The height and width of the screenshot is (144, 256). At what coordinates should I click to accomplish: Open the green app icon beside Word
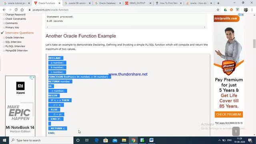point(142,140)
